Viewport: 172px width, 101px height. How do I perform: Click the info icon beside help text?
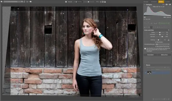click(145, 49)
